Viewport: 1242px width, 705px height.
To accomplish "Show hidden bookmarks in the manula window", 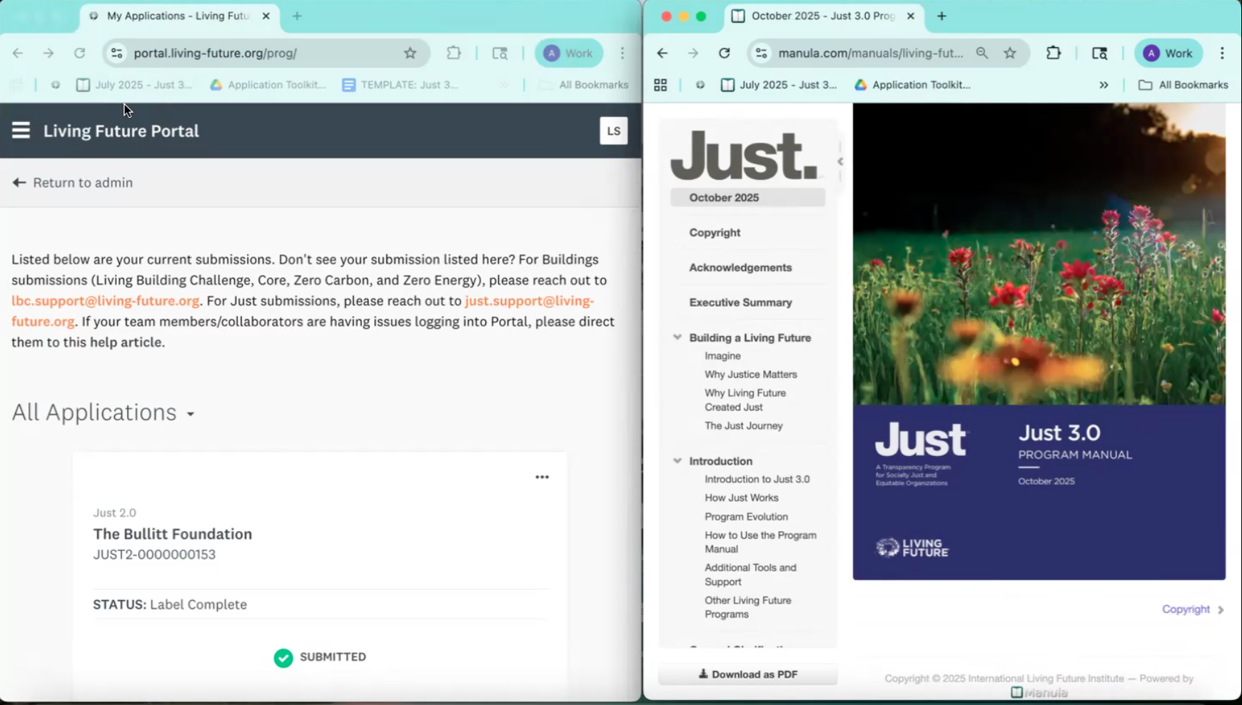I will (1104, 85).
